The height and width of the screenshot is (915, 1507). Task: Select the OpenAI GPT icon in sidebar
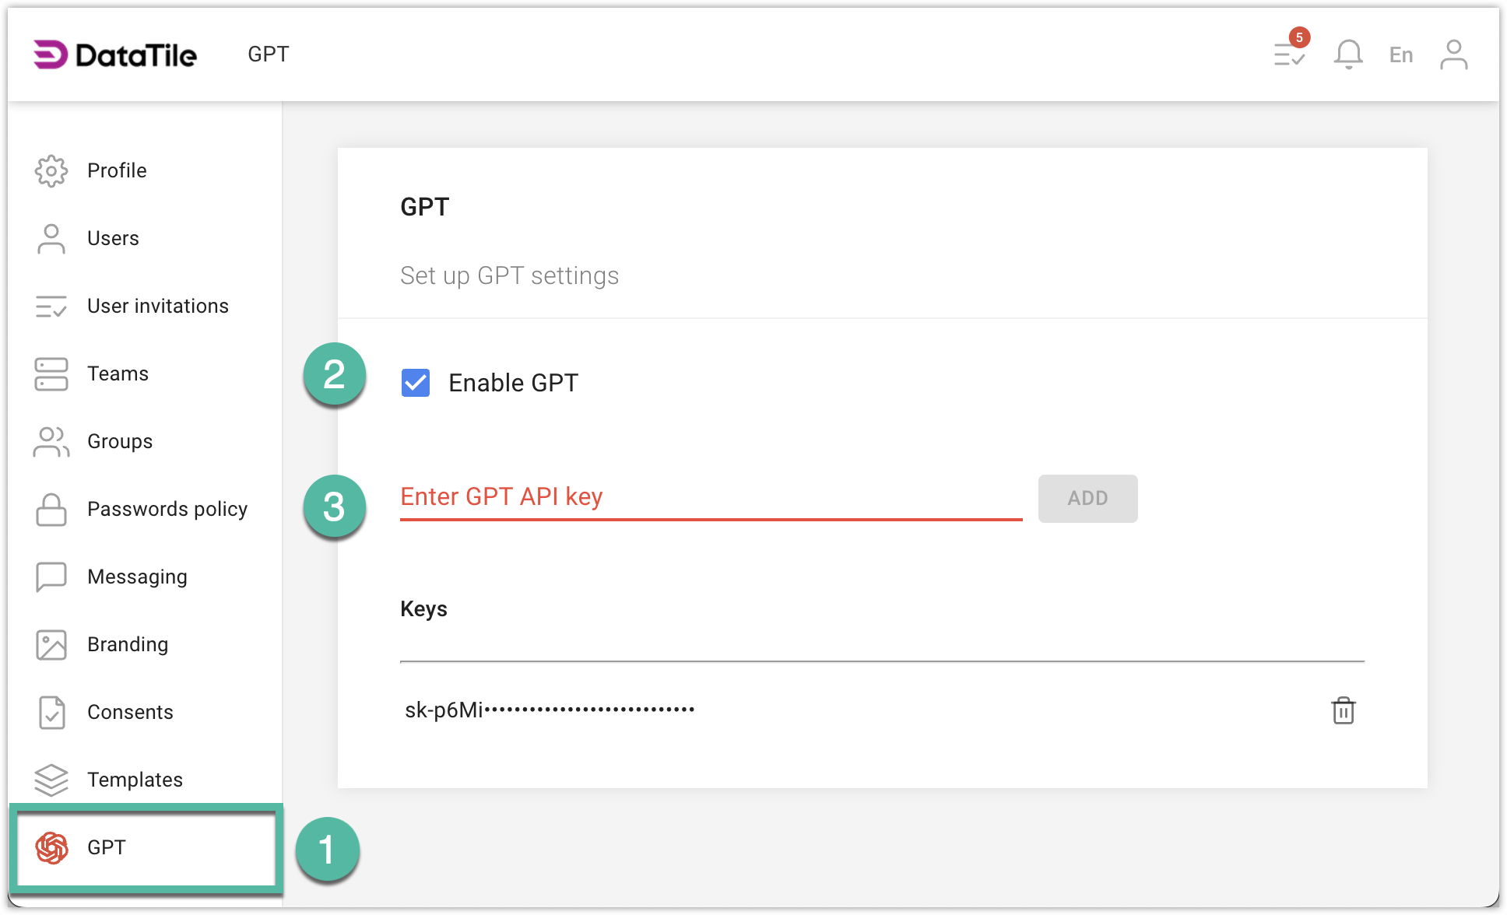[x=51, y=847]
